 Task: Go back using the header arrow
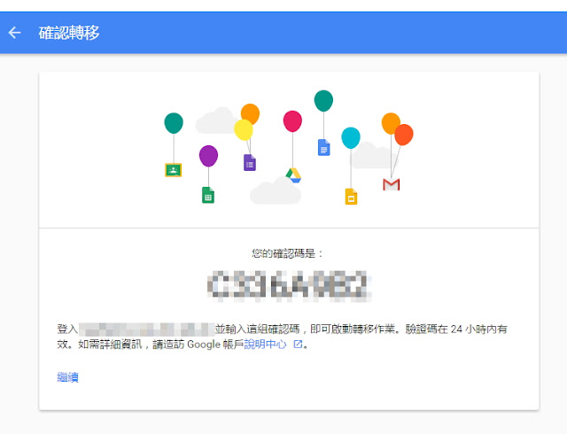pos(14,33)
